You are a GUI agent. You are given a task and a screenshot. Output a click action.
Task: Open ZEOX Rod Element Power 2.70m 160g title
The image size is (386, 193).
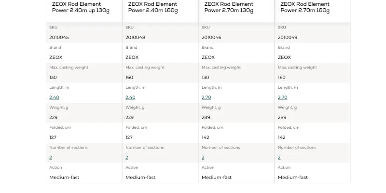point(305,7)
